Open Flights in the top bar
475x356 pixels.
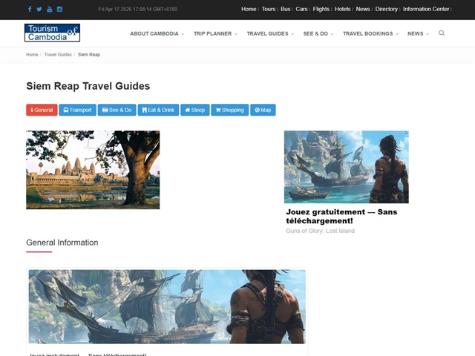click(x=321, y=9)
